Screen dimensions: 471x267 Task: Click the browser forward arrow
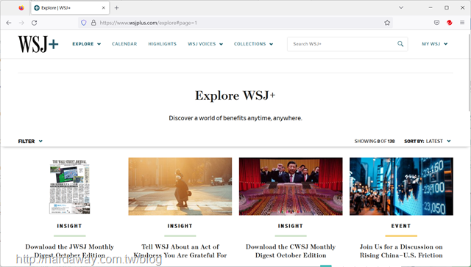tap(21, 23)
